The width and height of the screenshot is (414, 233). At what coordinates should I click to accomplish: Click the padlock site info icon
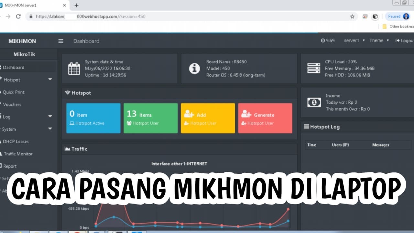[31, 17]
